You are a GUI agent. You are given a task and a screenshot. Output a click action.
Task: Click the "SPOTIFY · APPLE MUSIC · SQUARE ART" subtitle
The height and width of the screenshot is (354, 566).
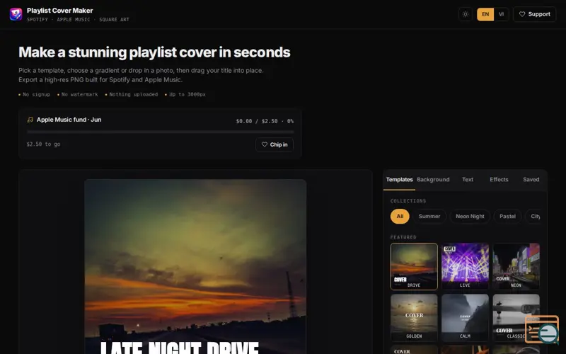(x=78, y=20)
